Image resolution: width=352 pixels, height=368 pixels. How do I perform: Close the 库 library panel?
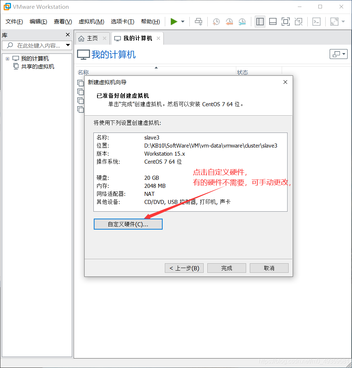(x=68, y=35)
